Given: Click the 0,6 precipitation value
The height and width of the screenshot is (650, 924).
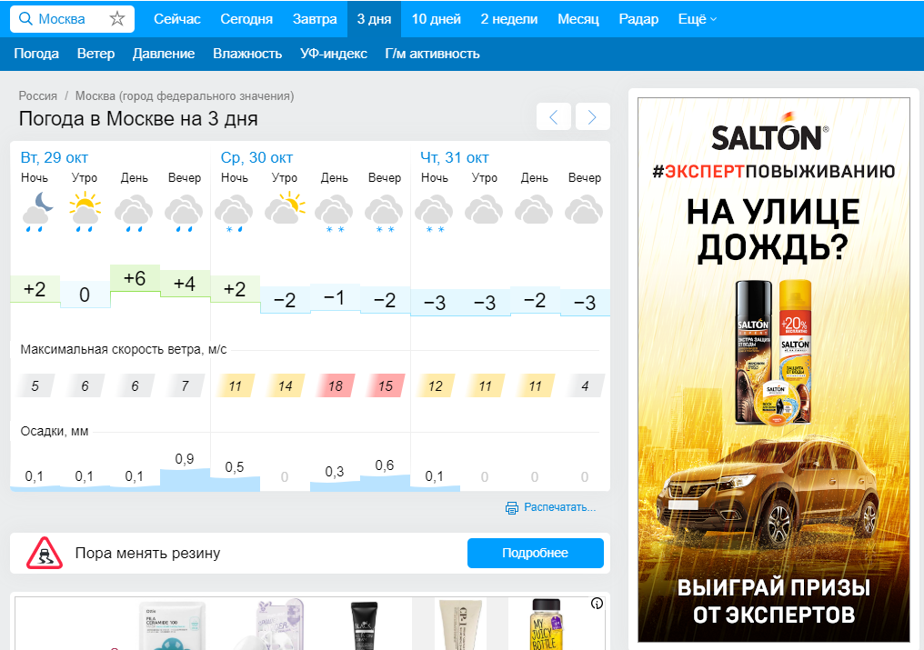Looking at the screenshot, I should [x=384, y=465].
